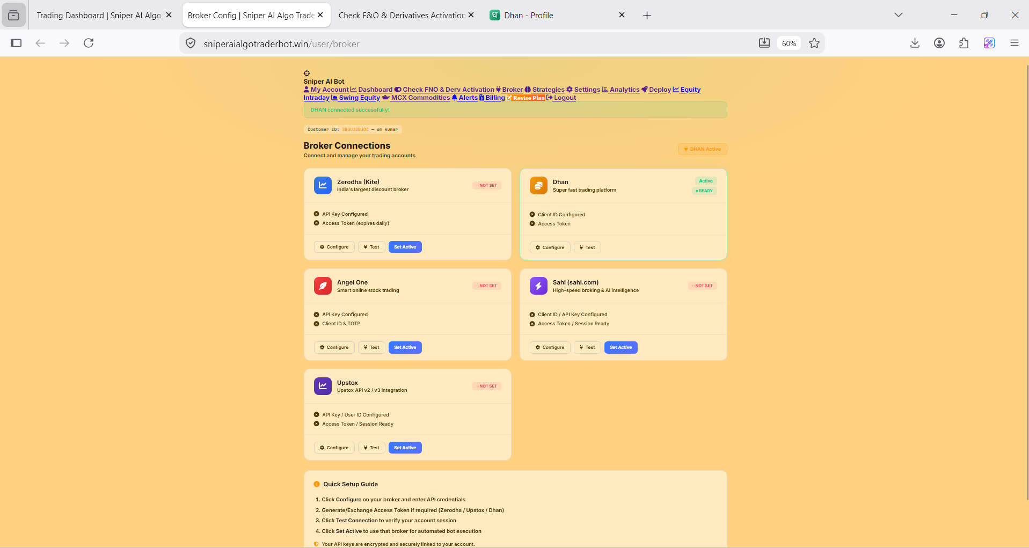Open the browser application menu hamburger icon
The width and height of the screenshot is (1029, 548).
[x=1014, y=43]
